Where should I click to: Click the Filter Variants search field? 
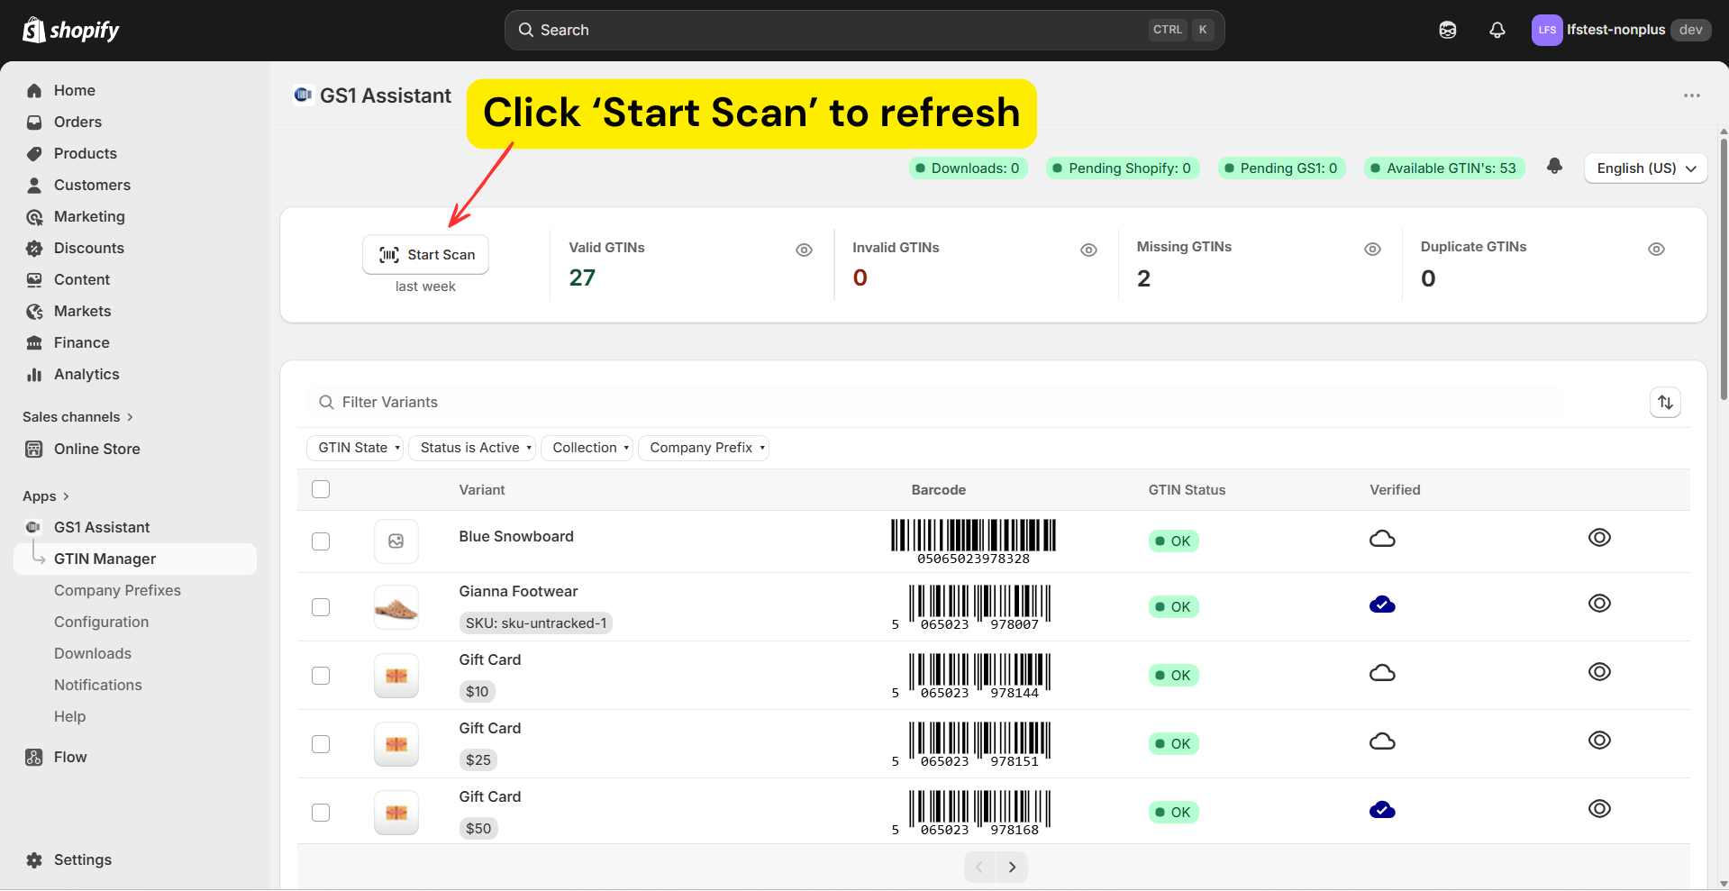coord(973,402)
